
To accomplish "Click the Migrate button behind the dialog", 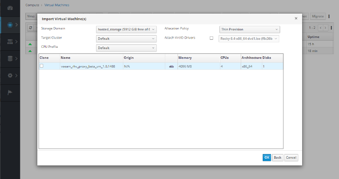I will (318, 17).
